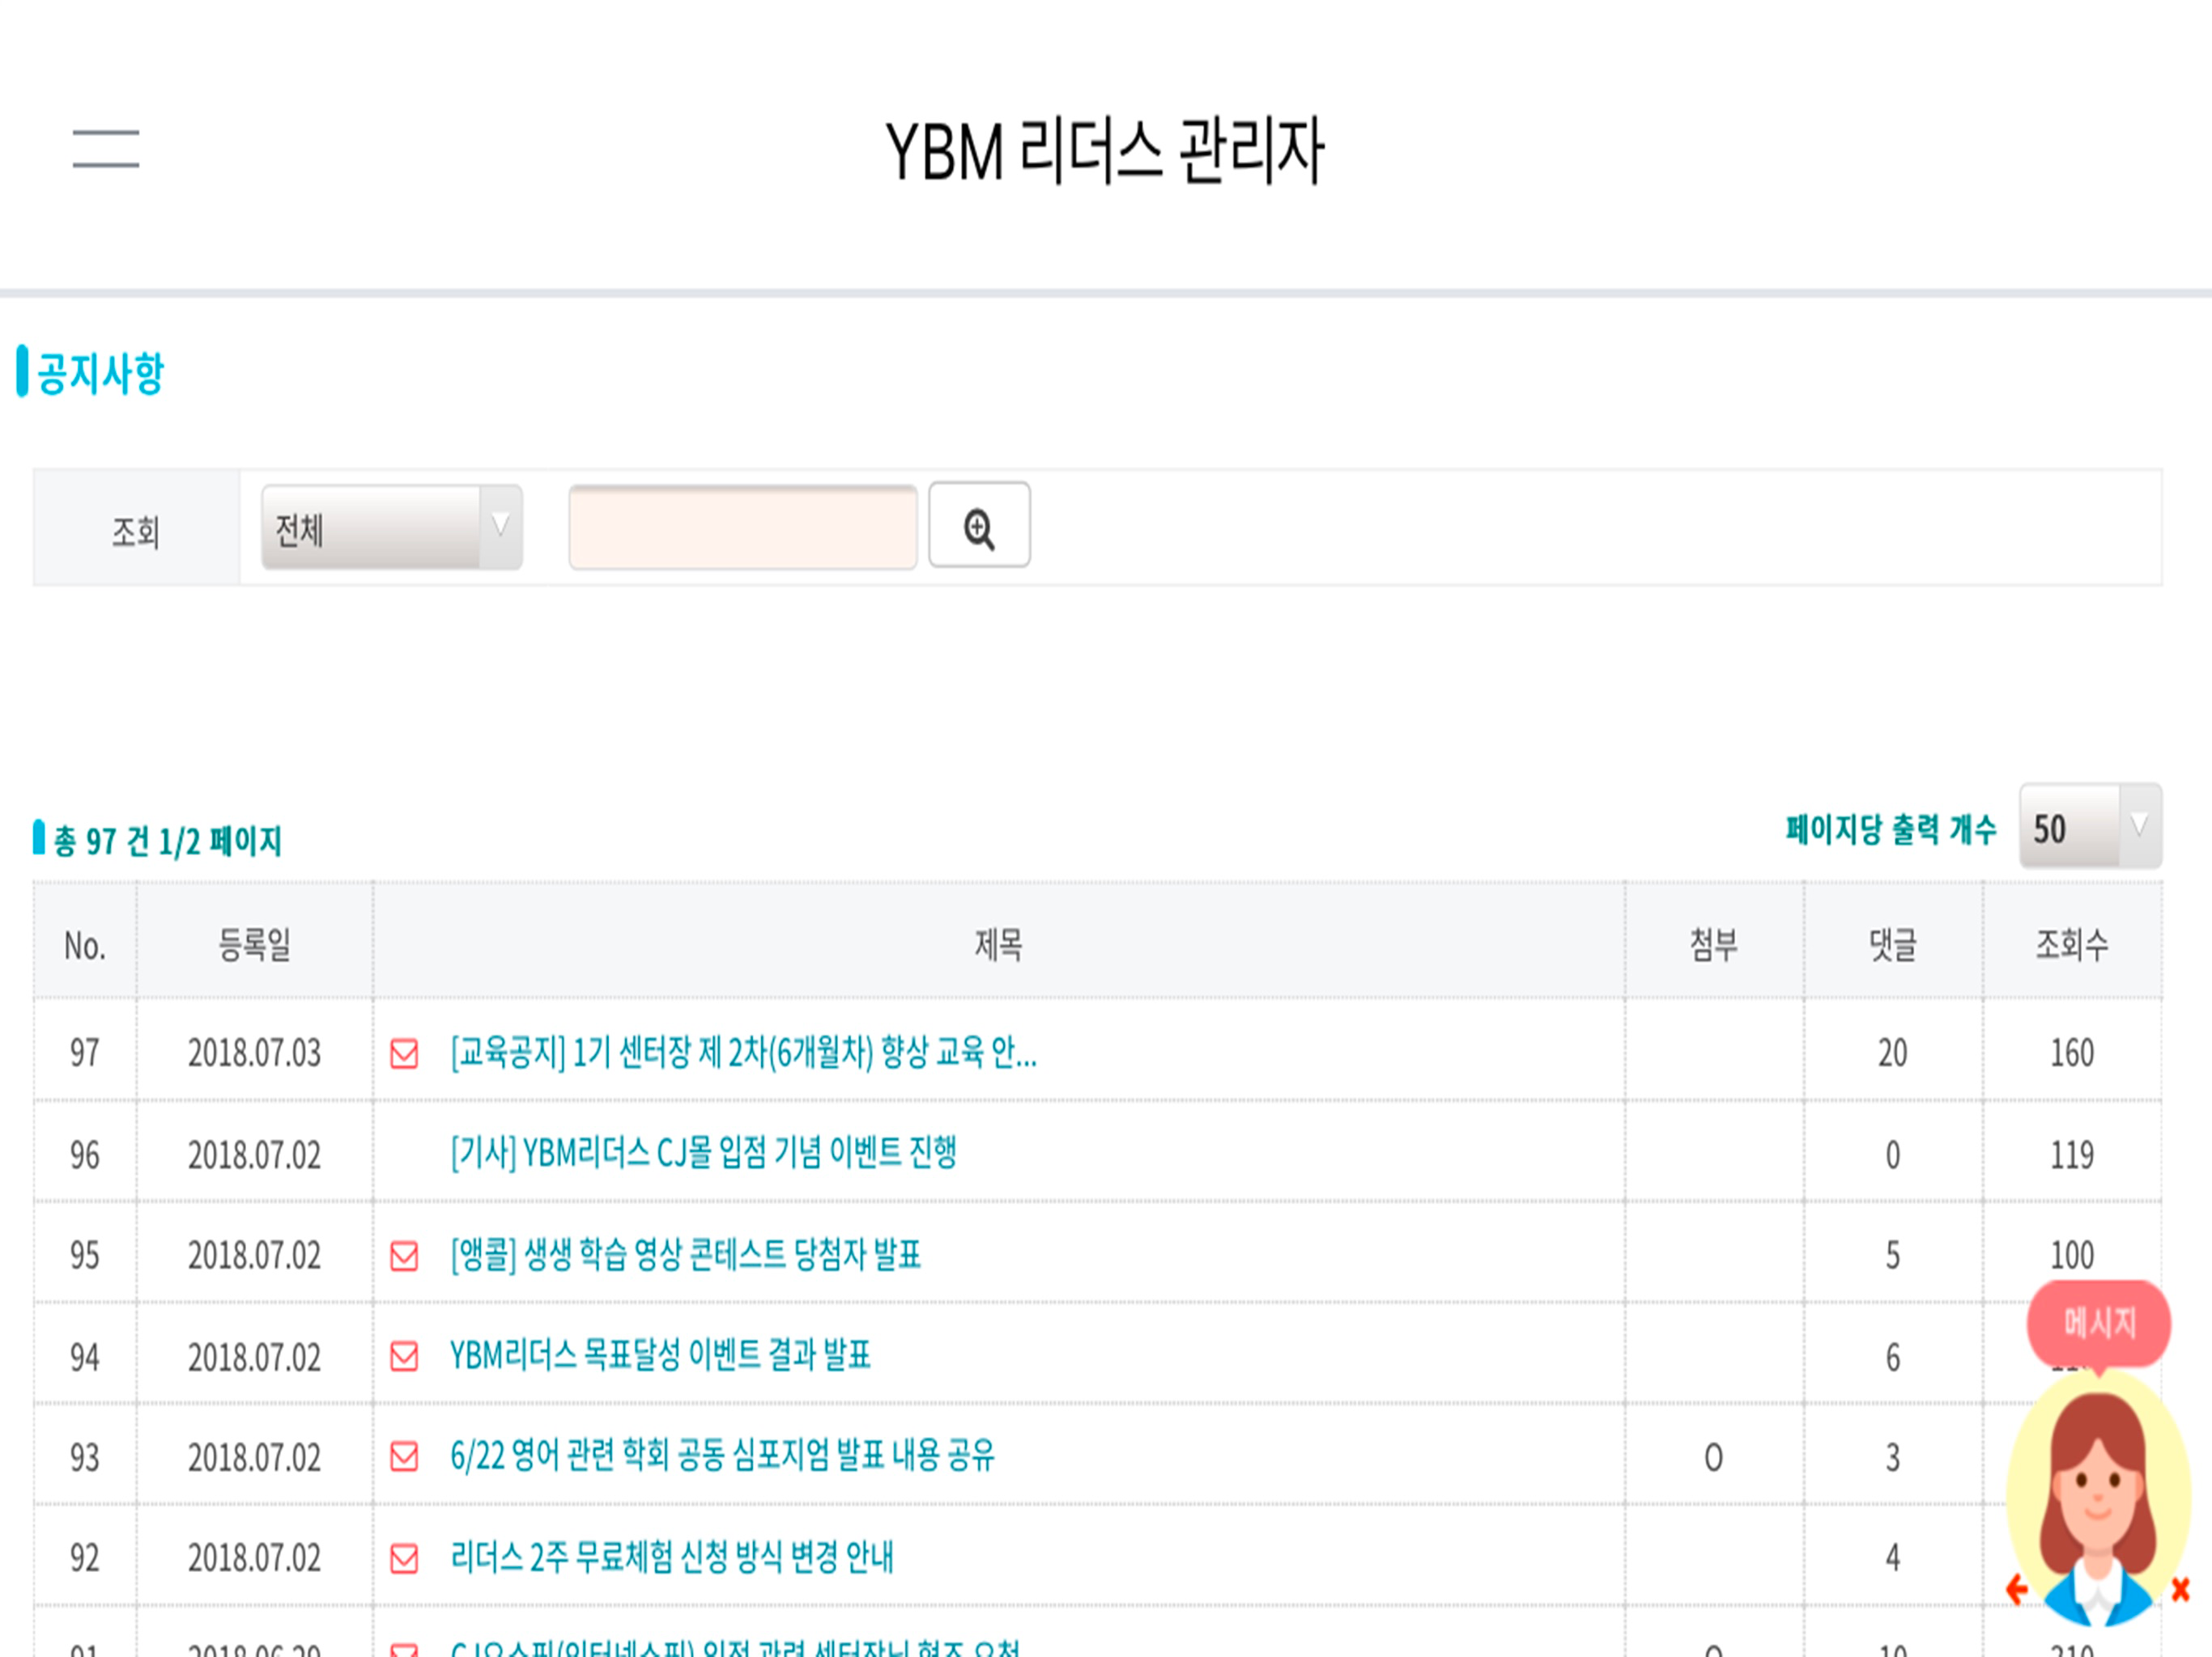Click view count 119 in row 96
The width and height of the screenshot is (2212, 1657).
[x=2072, y=1155]
